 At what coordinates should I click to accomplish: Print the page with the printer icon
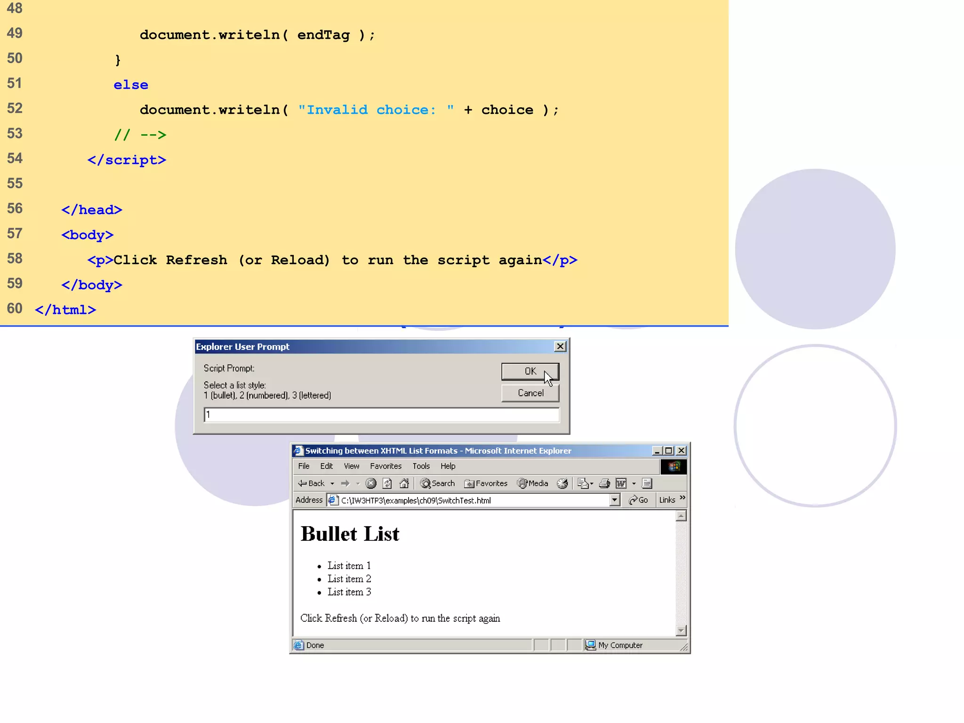coord(605,483)
